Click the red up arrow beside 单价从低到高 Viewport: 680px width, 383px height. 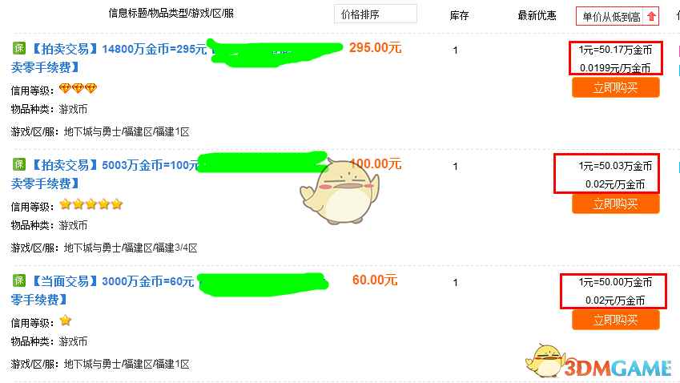coord(651,17)
